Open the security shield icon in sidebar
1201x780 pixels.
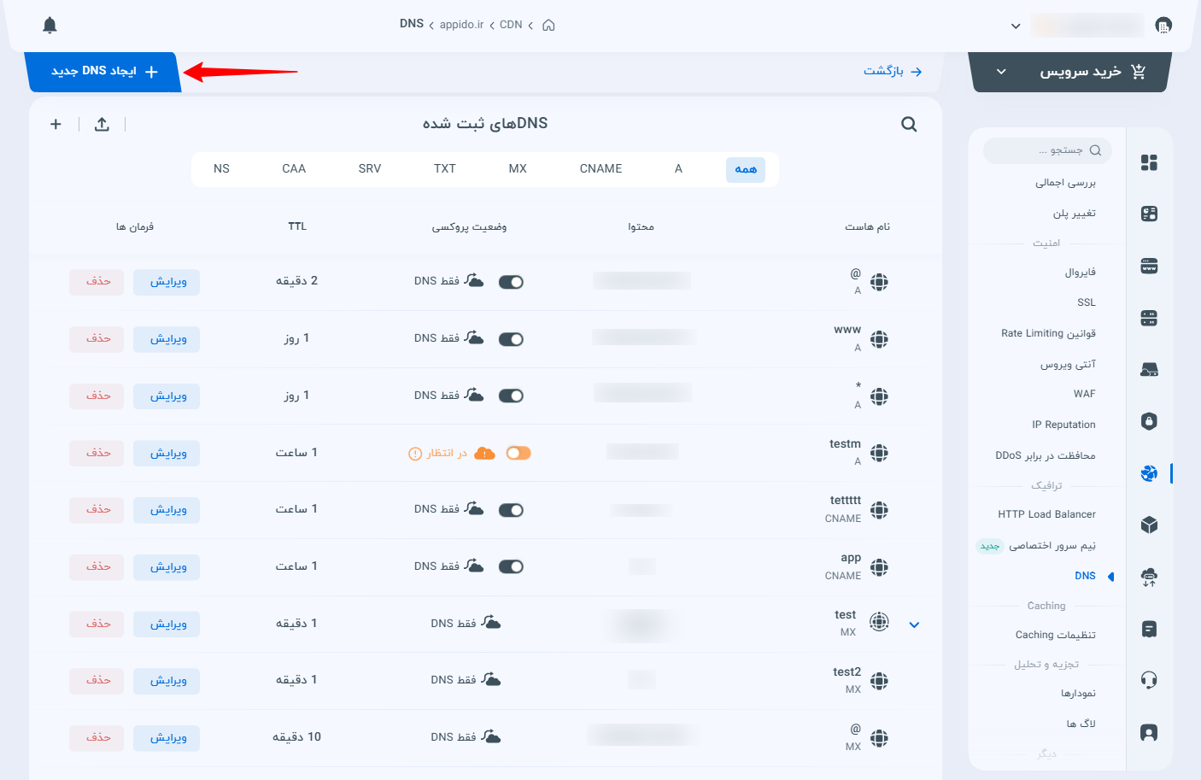(1149, 421)
